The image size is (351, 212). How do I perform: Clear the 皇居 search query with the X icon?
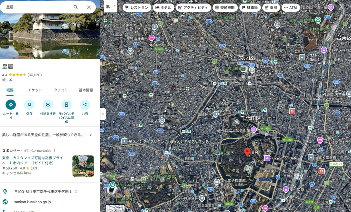tap(88, 7)
